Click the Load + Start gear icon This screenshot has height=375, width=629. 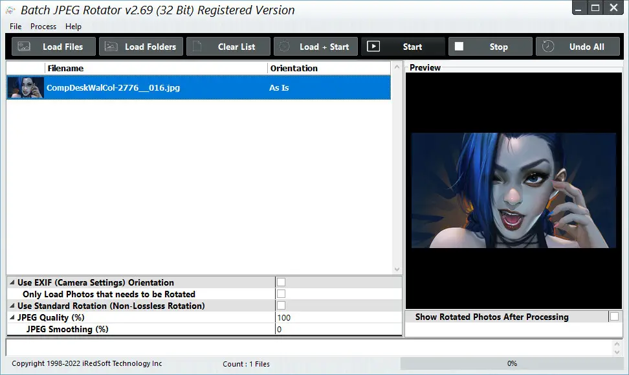pos(285,47)
